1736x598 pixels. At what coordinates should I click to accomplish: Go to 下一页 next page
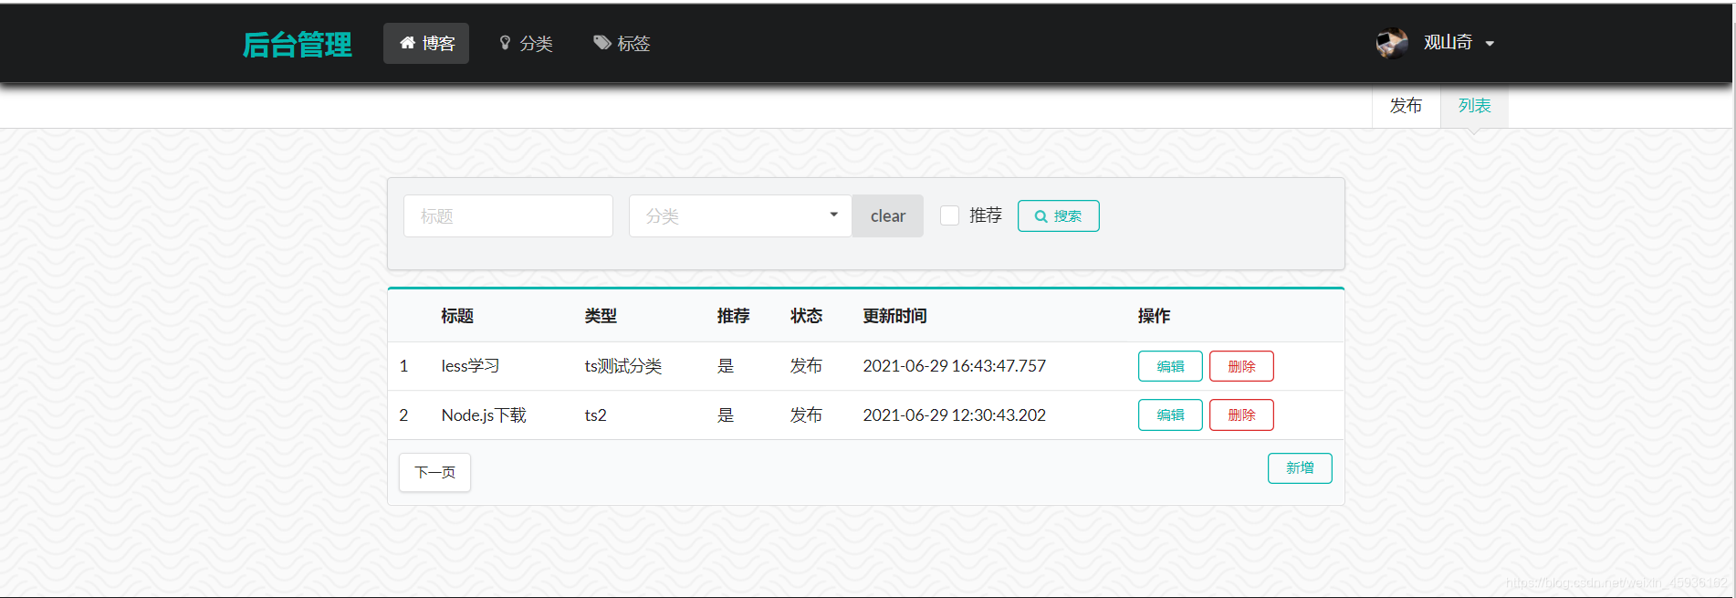coord(434,472)
